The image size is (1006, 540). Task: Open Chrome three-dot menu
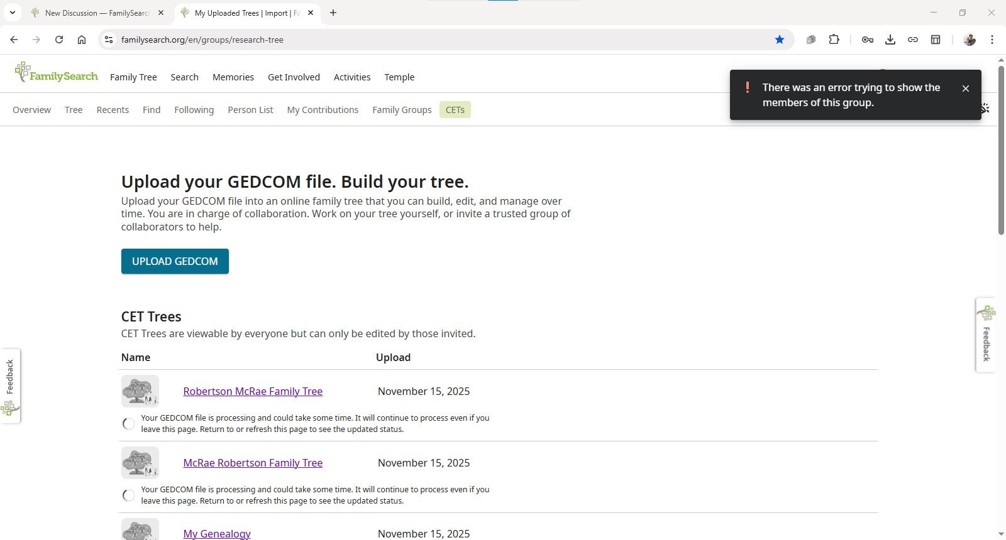pyautogui.click(x=992, y=40)
